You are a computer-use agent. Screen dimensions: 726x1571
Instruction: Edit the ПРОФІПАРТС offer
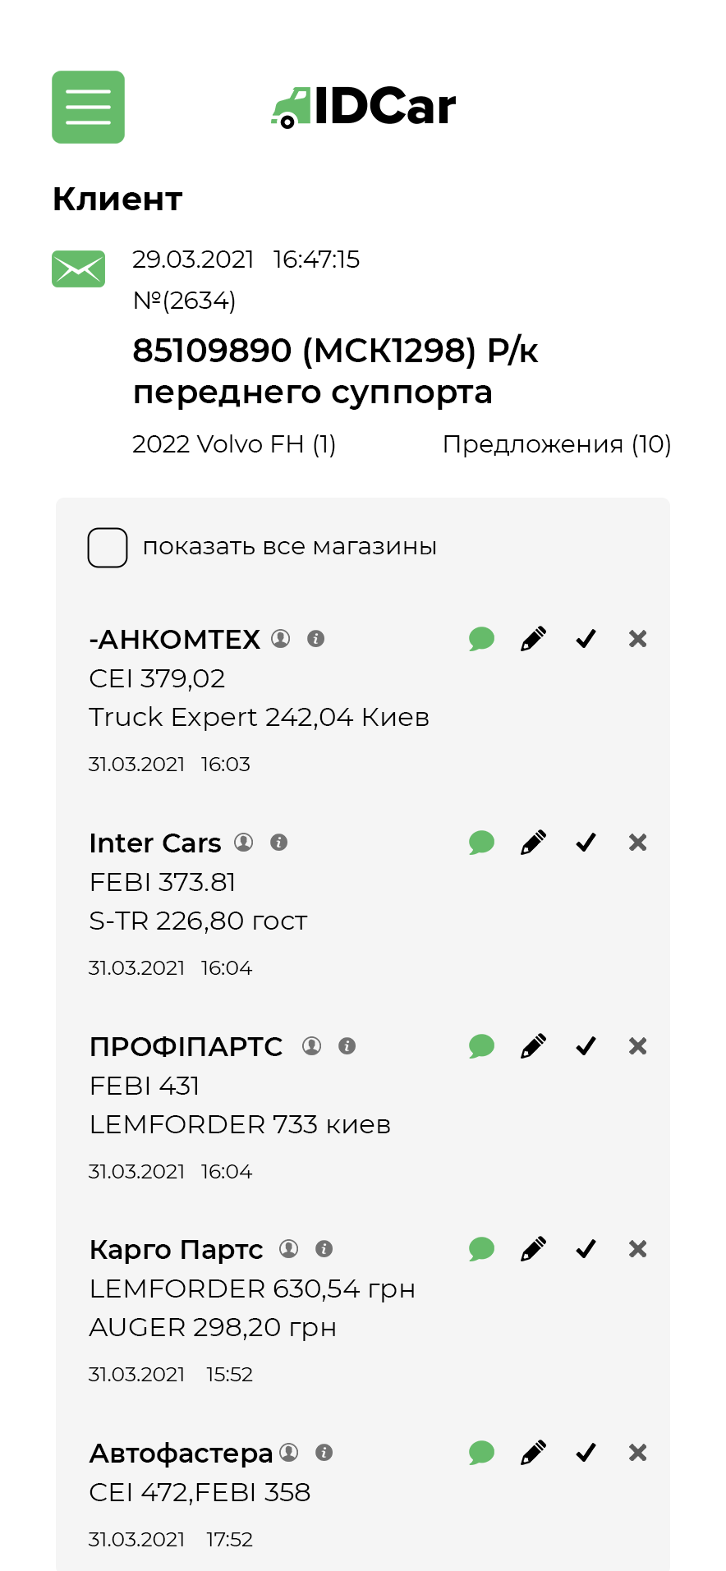(x=534, y=1046)
